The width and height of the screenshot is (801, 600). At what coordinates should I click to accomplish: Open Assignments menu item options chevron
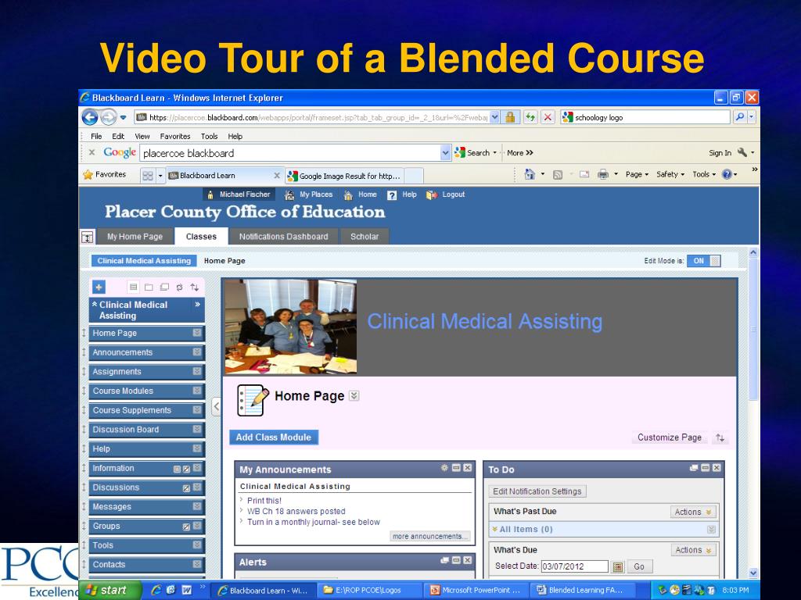click(197, 371)
